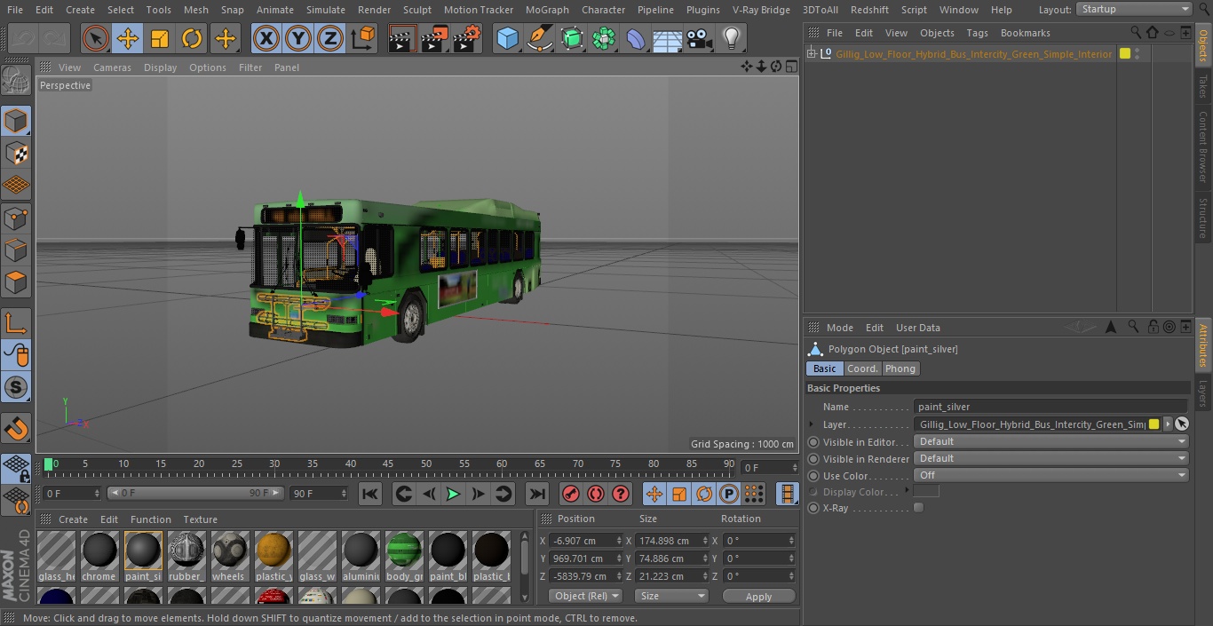Activate the Rotate tool in top toolbar

(x=192, y=38)
